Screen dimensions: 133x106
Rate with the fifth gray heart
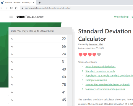coord(99,54)
